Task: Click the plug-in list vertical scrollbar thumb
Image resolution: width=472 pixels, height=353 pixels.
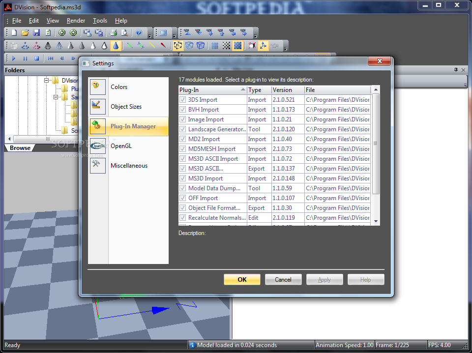Action: click(375, 144)
